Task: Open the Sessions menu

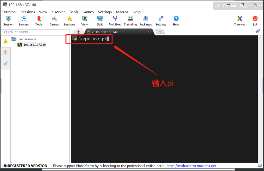Action: pyautogui.click(x=28, y=12)
